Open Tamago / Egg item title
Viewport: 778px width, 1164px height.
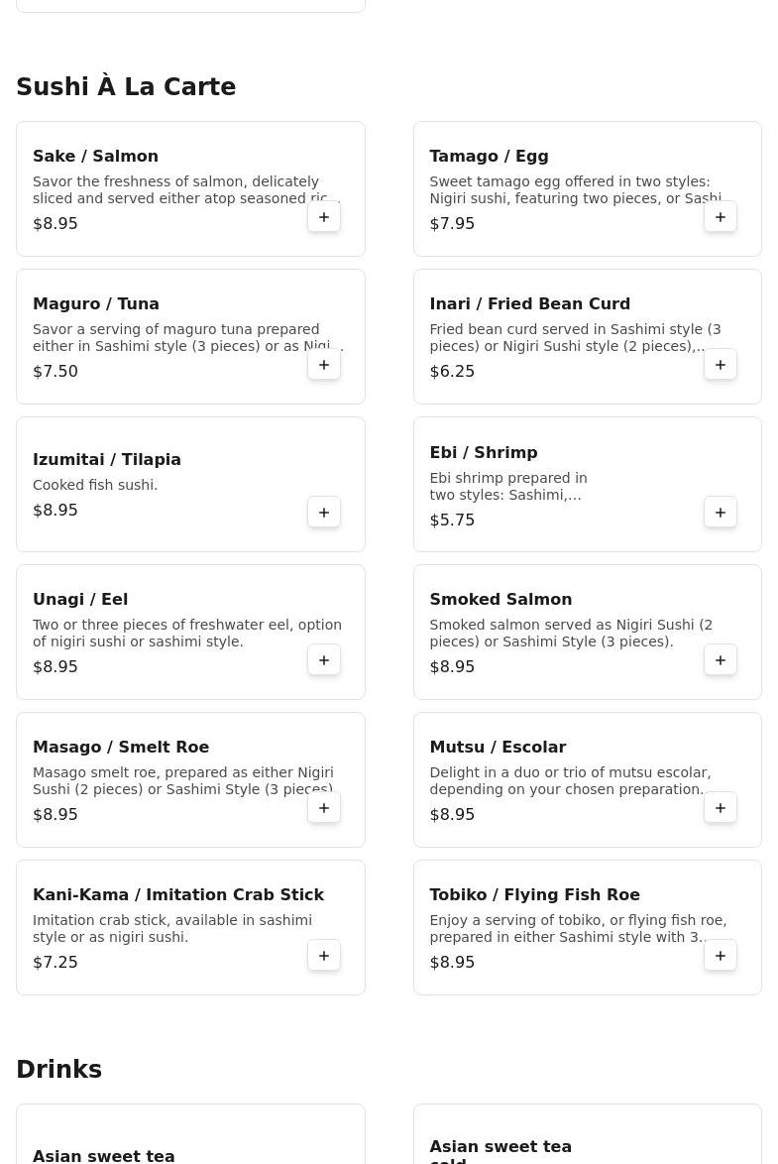[489, 157]
